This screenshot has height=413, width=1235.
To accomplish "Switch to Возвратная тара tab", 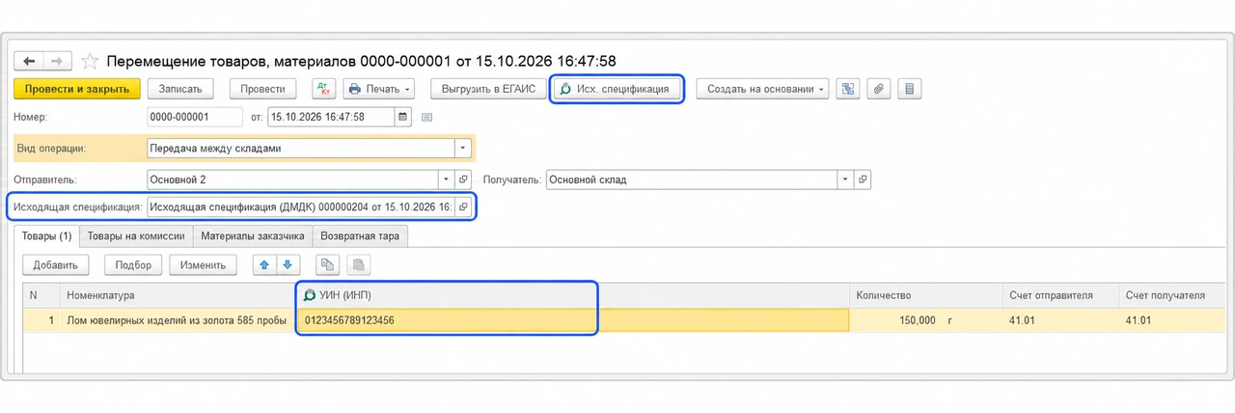I will click(x=361, y=235).
